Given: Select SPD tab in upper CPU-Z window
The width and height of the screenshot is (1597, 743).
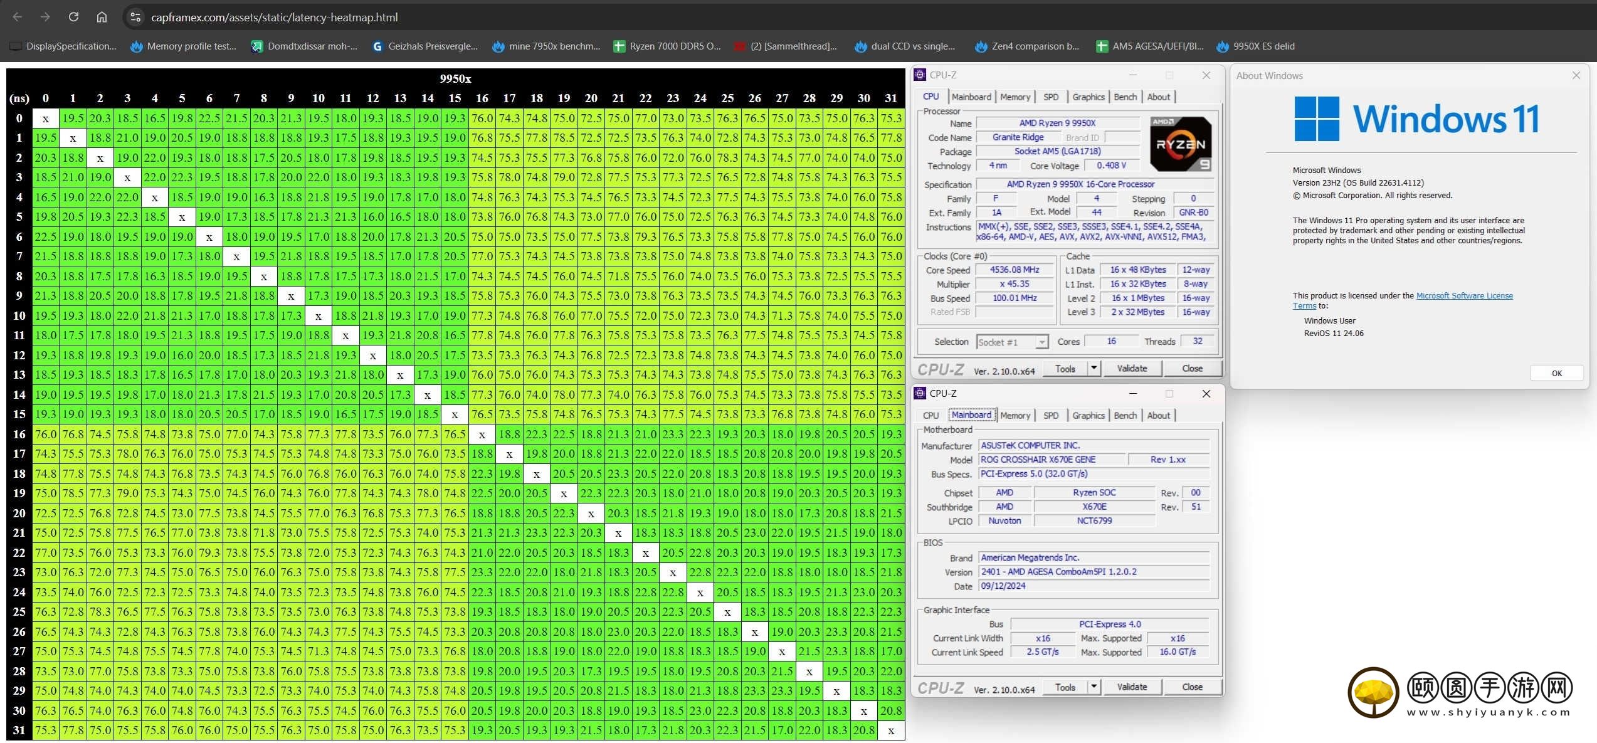Looking at the screenshot, I should (1051, 97).
